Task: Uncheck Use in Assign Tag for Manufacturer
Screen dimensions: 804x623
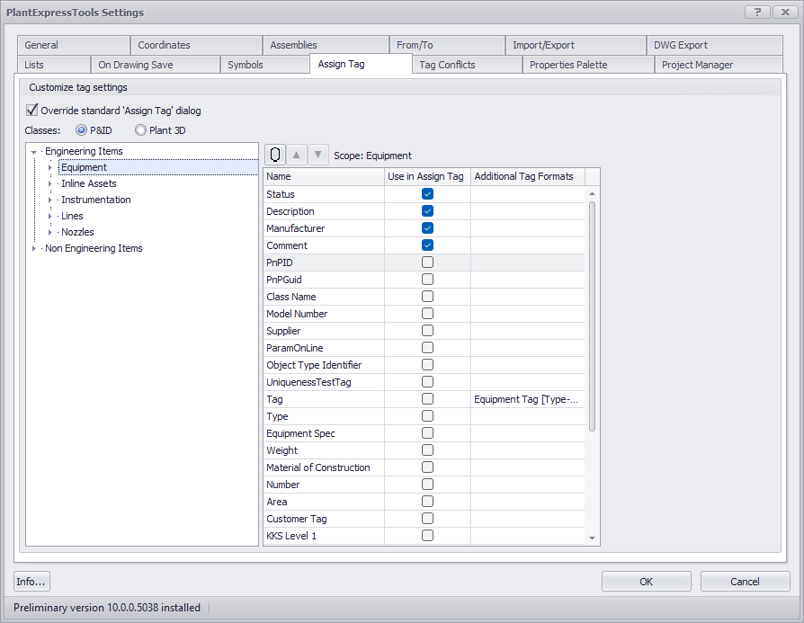Action: click(427, 227)
